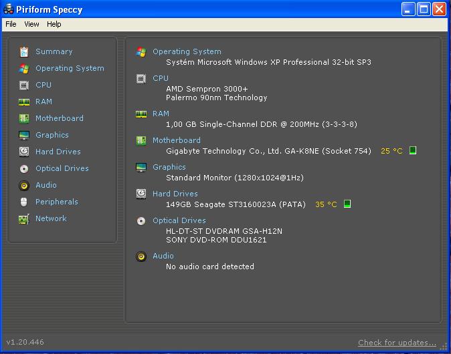Click the Speccy app icon in title bar
The image size is (451, 354).
(x=8, y=9)
